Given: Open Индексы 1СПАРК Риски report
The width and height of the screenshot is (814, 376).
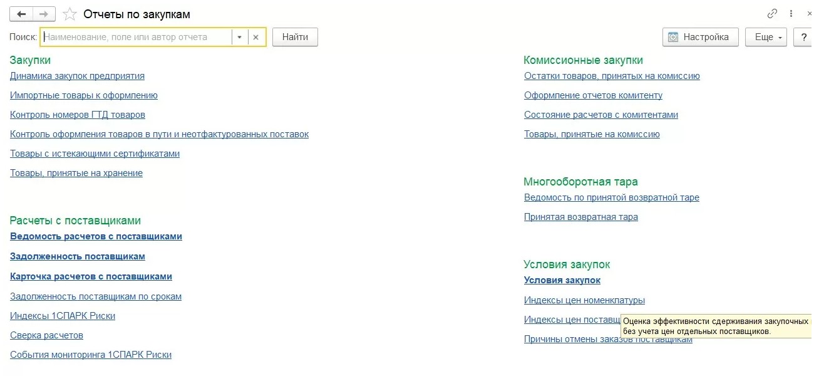Looking at the screenshot, I should pos(63,316).
